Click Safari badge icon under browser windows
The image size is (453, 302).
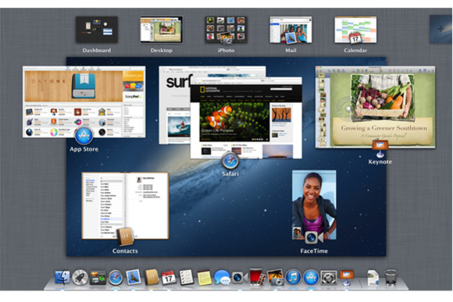pyautogui.click(x=230, y=161)
